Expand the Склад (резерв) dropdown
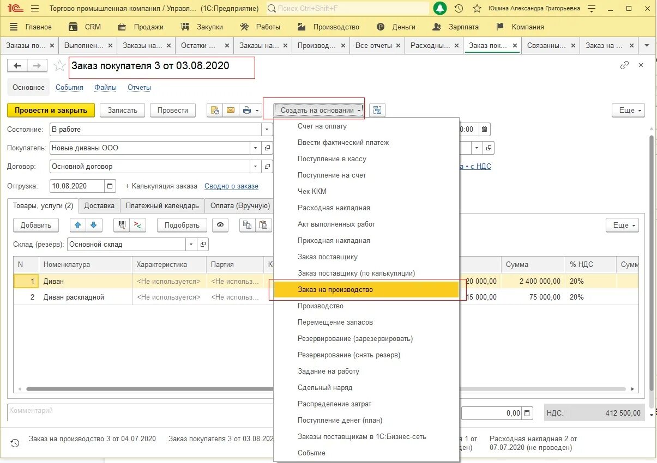Image resolution: width=657 pixels, height=463 pixels. click(x=191, y=245)
